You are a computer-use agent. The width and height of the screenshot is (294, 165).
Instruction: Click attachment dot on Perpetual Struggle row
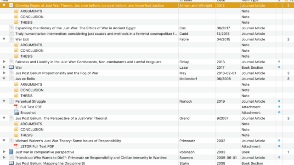tap(279, 101)
